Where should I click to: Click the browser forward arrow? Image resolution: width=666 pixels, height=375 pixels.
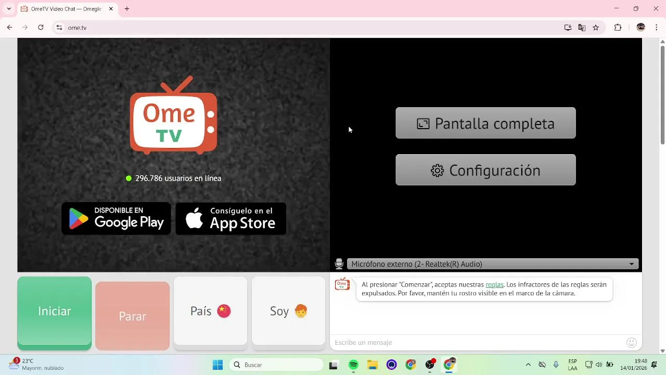tap(24, 28)
